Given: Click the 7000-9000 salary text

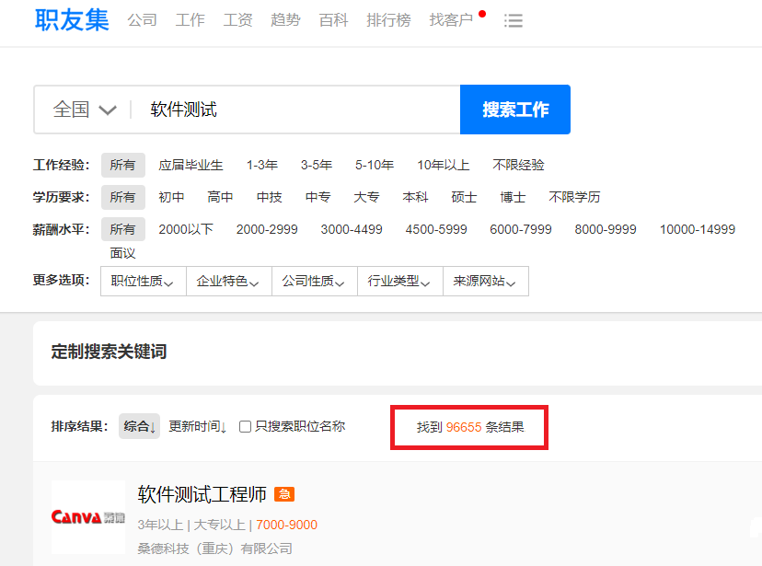Looking at the screenshot, I should [x=287, y=526].
